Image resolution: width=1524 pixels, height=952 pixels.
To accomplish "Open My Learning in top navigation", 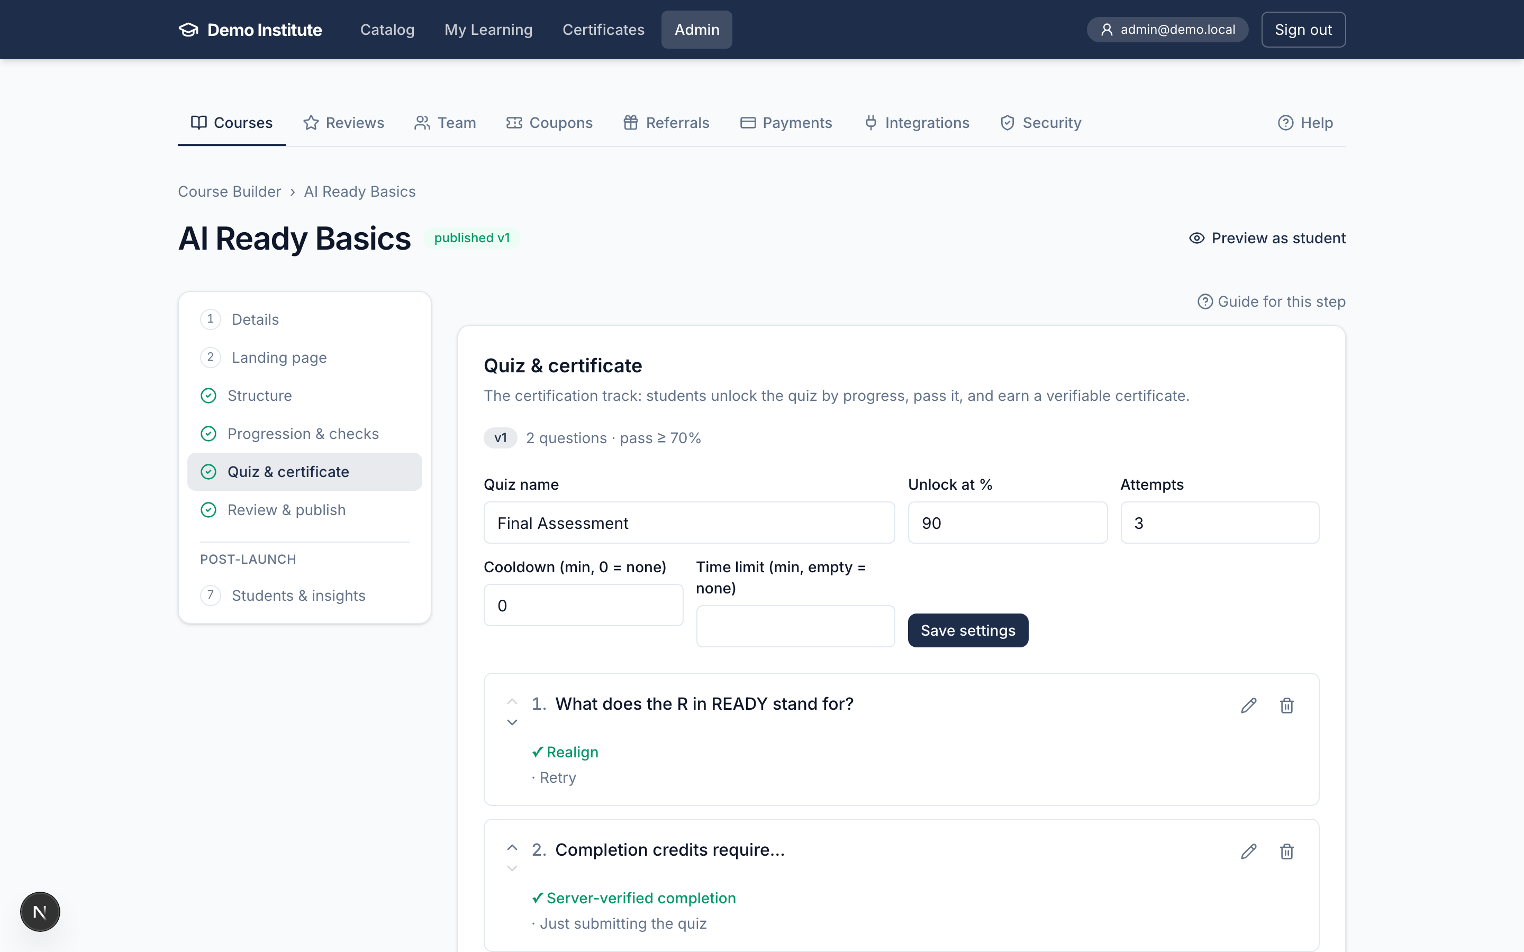I will click(x=488, y=30).
